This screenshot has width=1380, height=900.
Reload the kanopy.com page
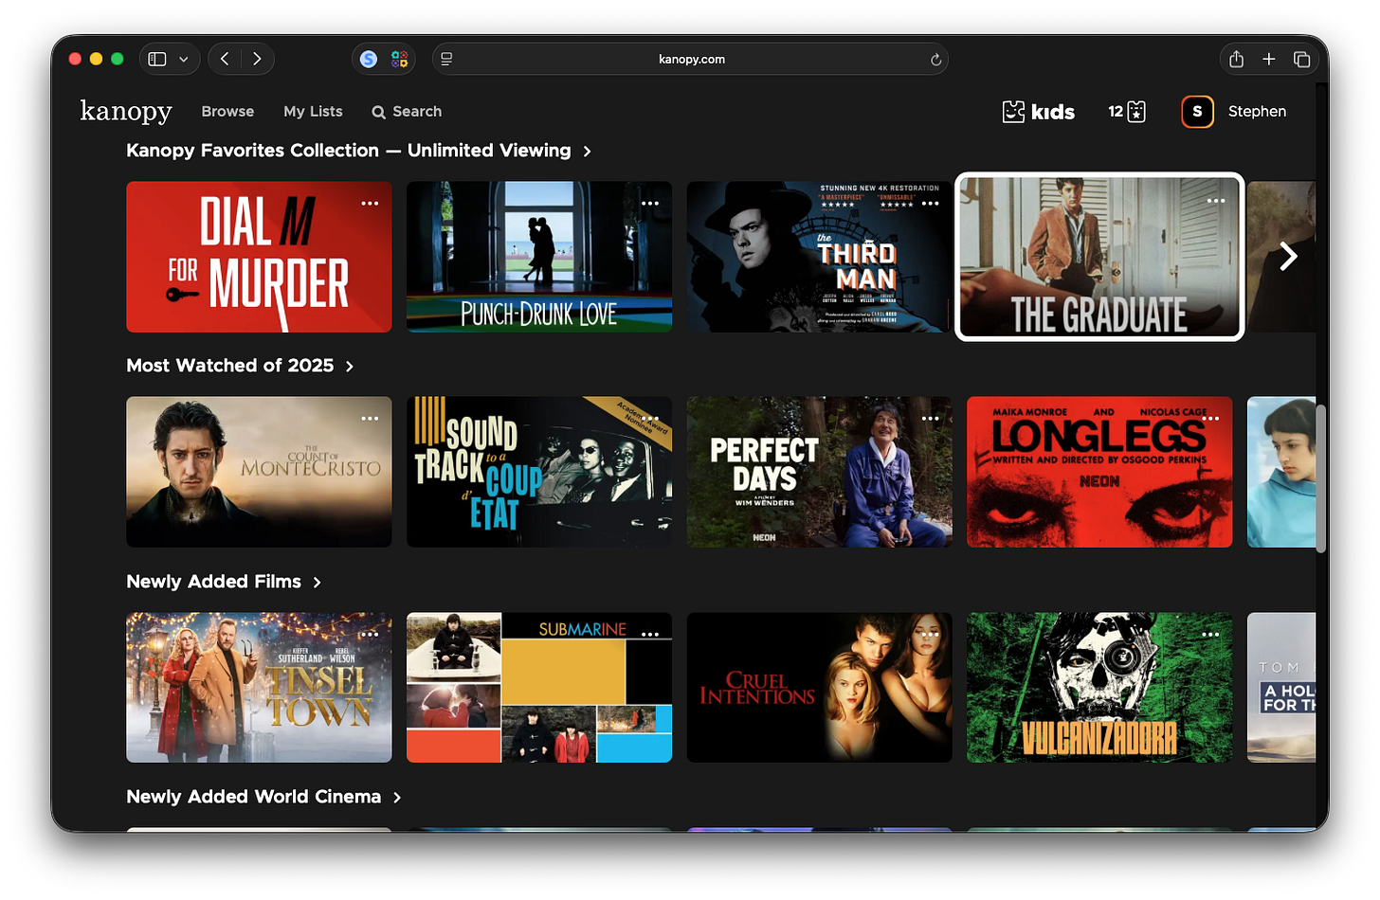tap(935, 60)
